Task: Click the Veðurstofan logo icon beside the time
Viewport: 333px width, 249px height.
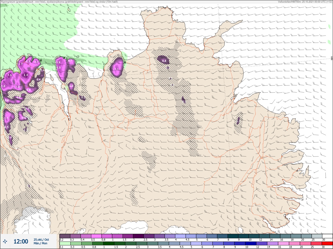Action: click(5, 241)
